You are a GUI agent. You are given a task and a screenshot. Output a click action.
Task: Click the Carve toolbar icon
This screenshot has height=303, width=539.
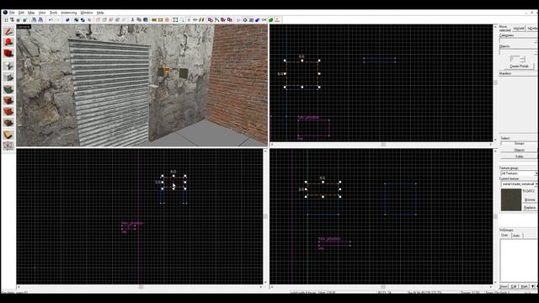click(67, 20)
